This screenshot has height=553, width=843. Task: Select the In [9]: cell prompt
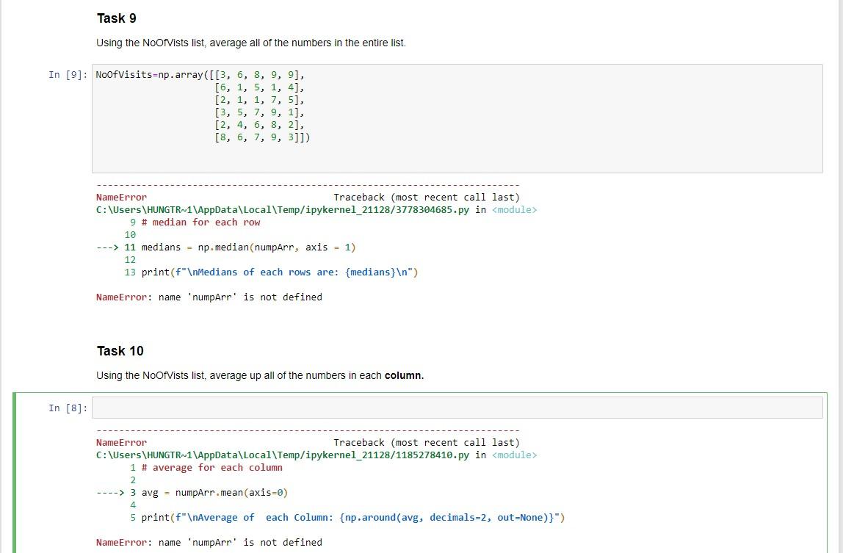pyautogui.click(x=68, y=75)
